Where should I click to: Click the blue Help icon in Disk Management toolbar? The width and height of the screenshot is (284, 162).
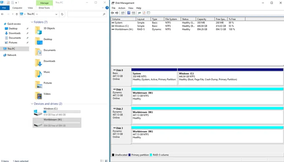click(129, 13)
